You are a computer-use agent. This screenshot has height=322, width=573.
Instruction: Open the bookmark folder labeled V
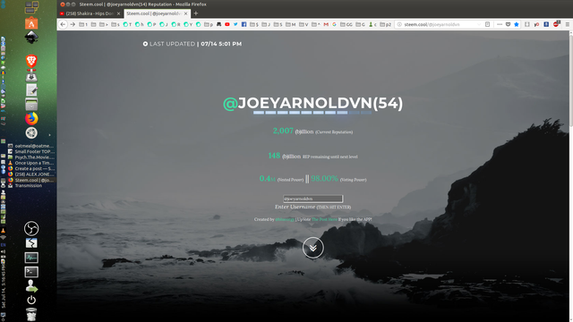[304, 24]
